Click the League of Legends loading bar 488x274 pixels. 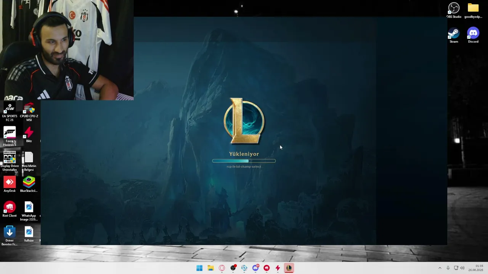[244, 161]
